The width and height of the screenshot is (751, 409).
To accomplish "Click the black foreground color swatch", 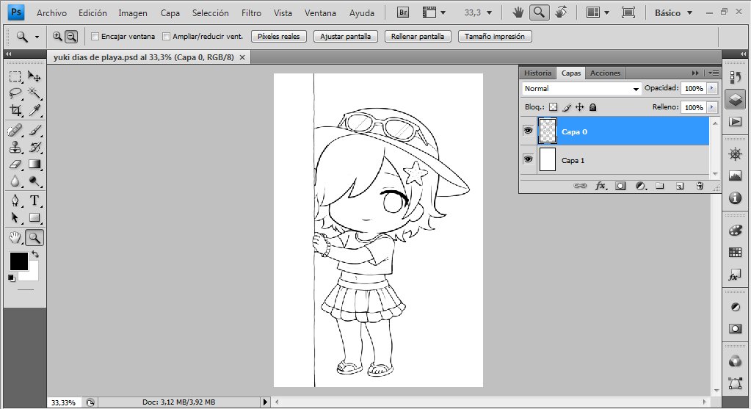I will coord(18,261).
